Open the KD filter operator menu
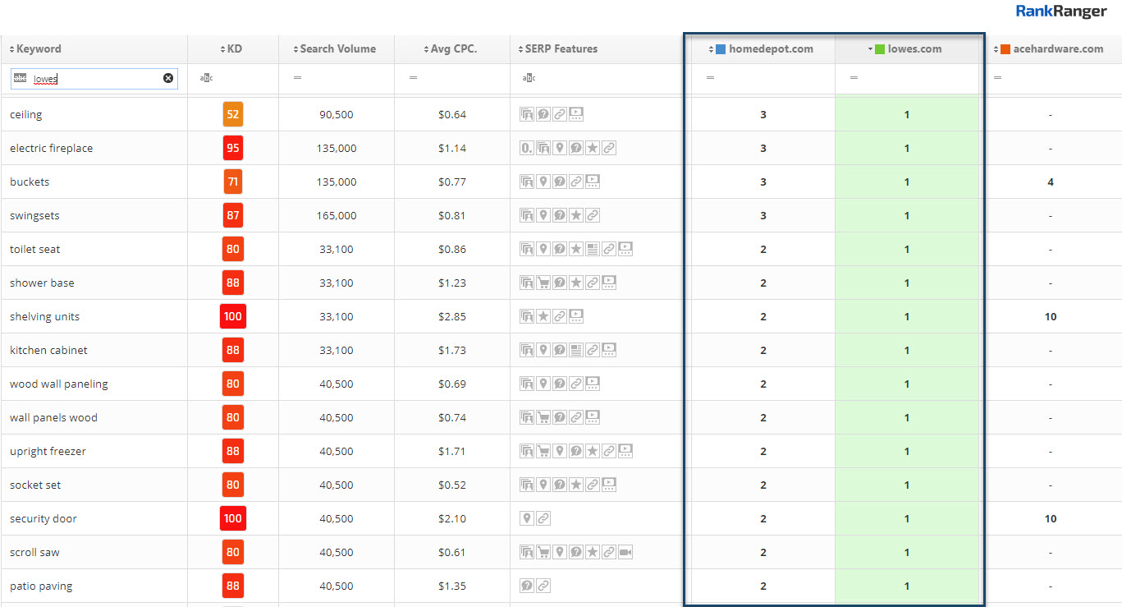1122x607 pixels. pos(205,78)
